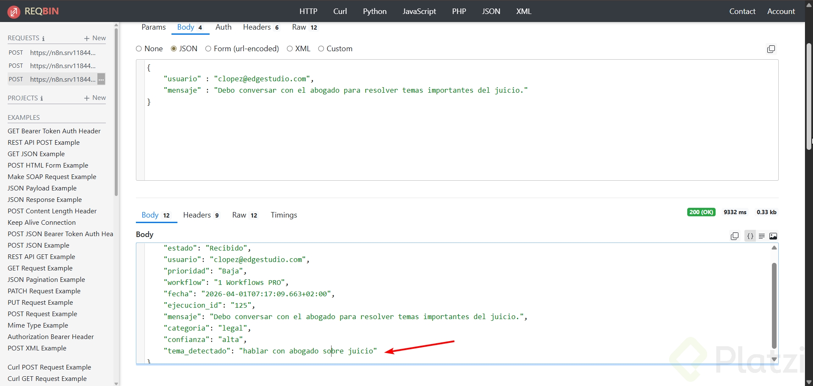The width and height of the screenshot is (813, 386).
Task: Open options menu for selected POST request
Action: 101,79
